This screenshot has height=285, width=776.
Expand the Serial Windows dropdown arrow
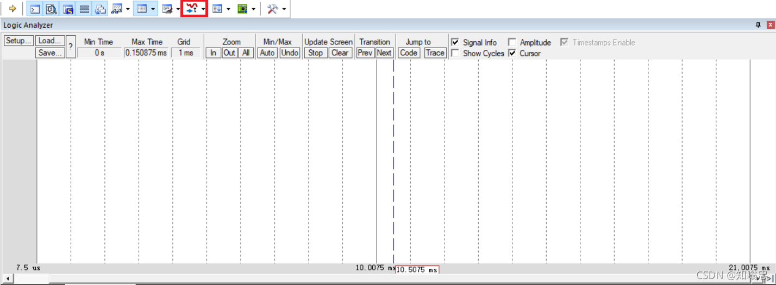[x=178, y=9]
